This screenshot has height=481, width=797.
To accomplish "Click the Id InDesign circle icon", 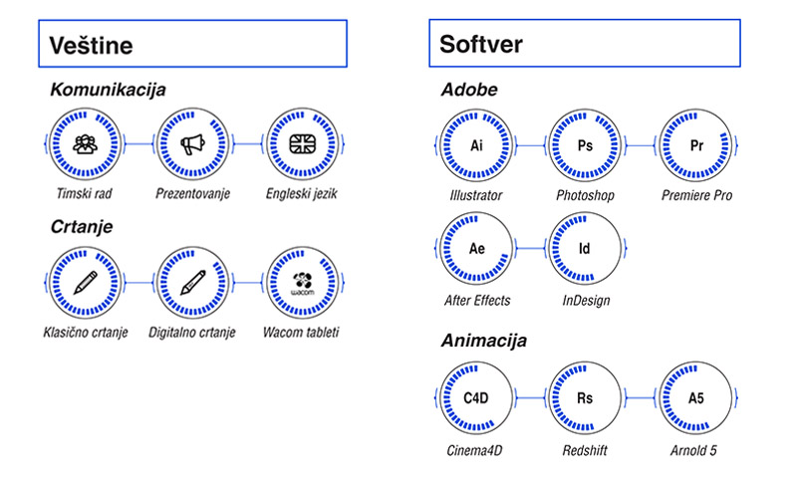I will 585,248.
